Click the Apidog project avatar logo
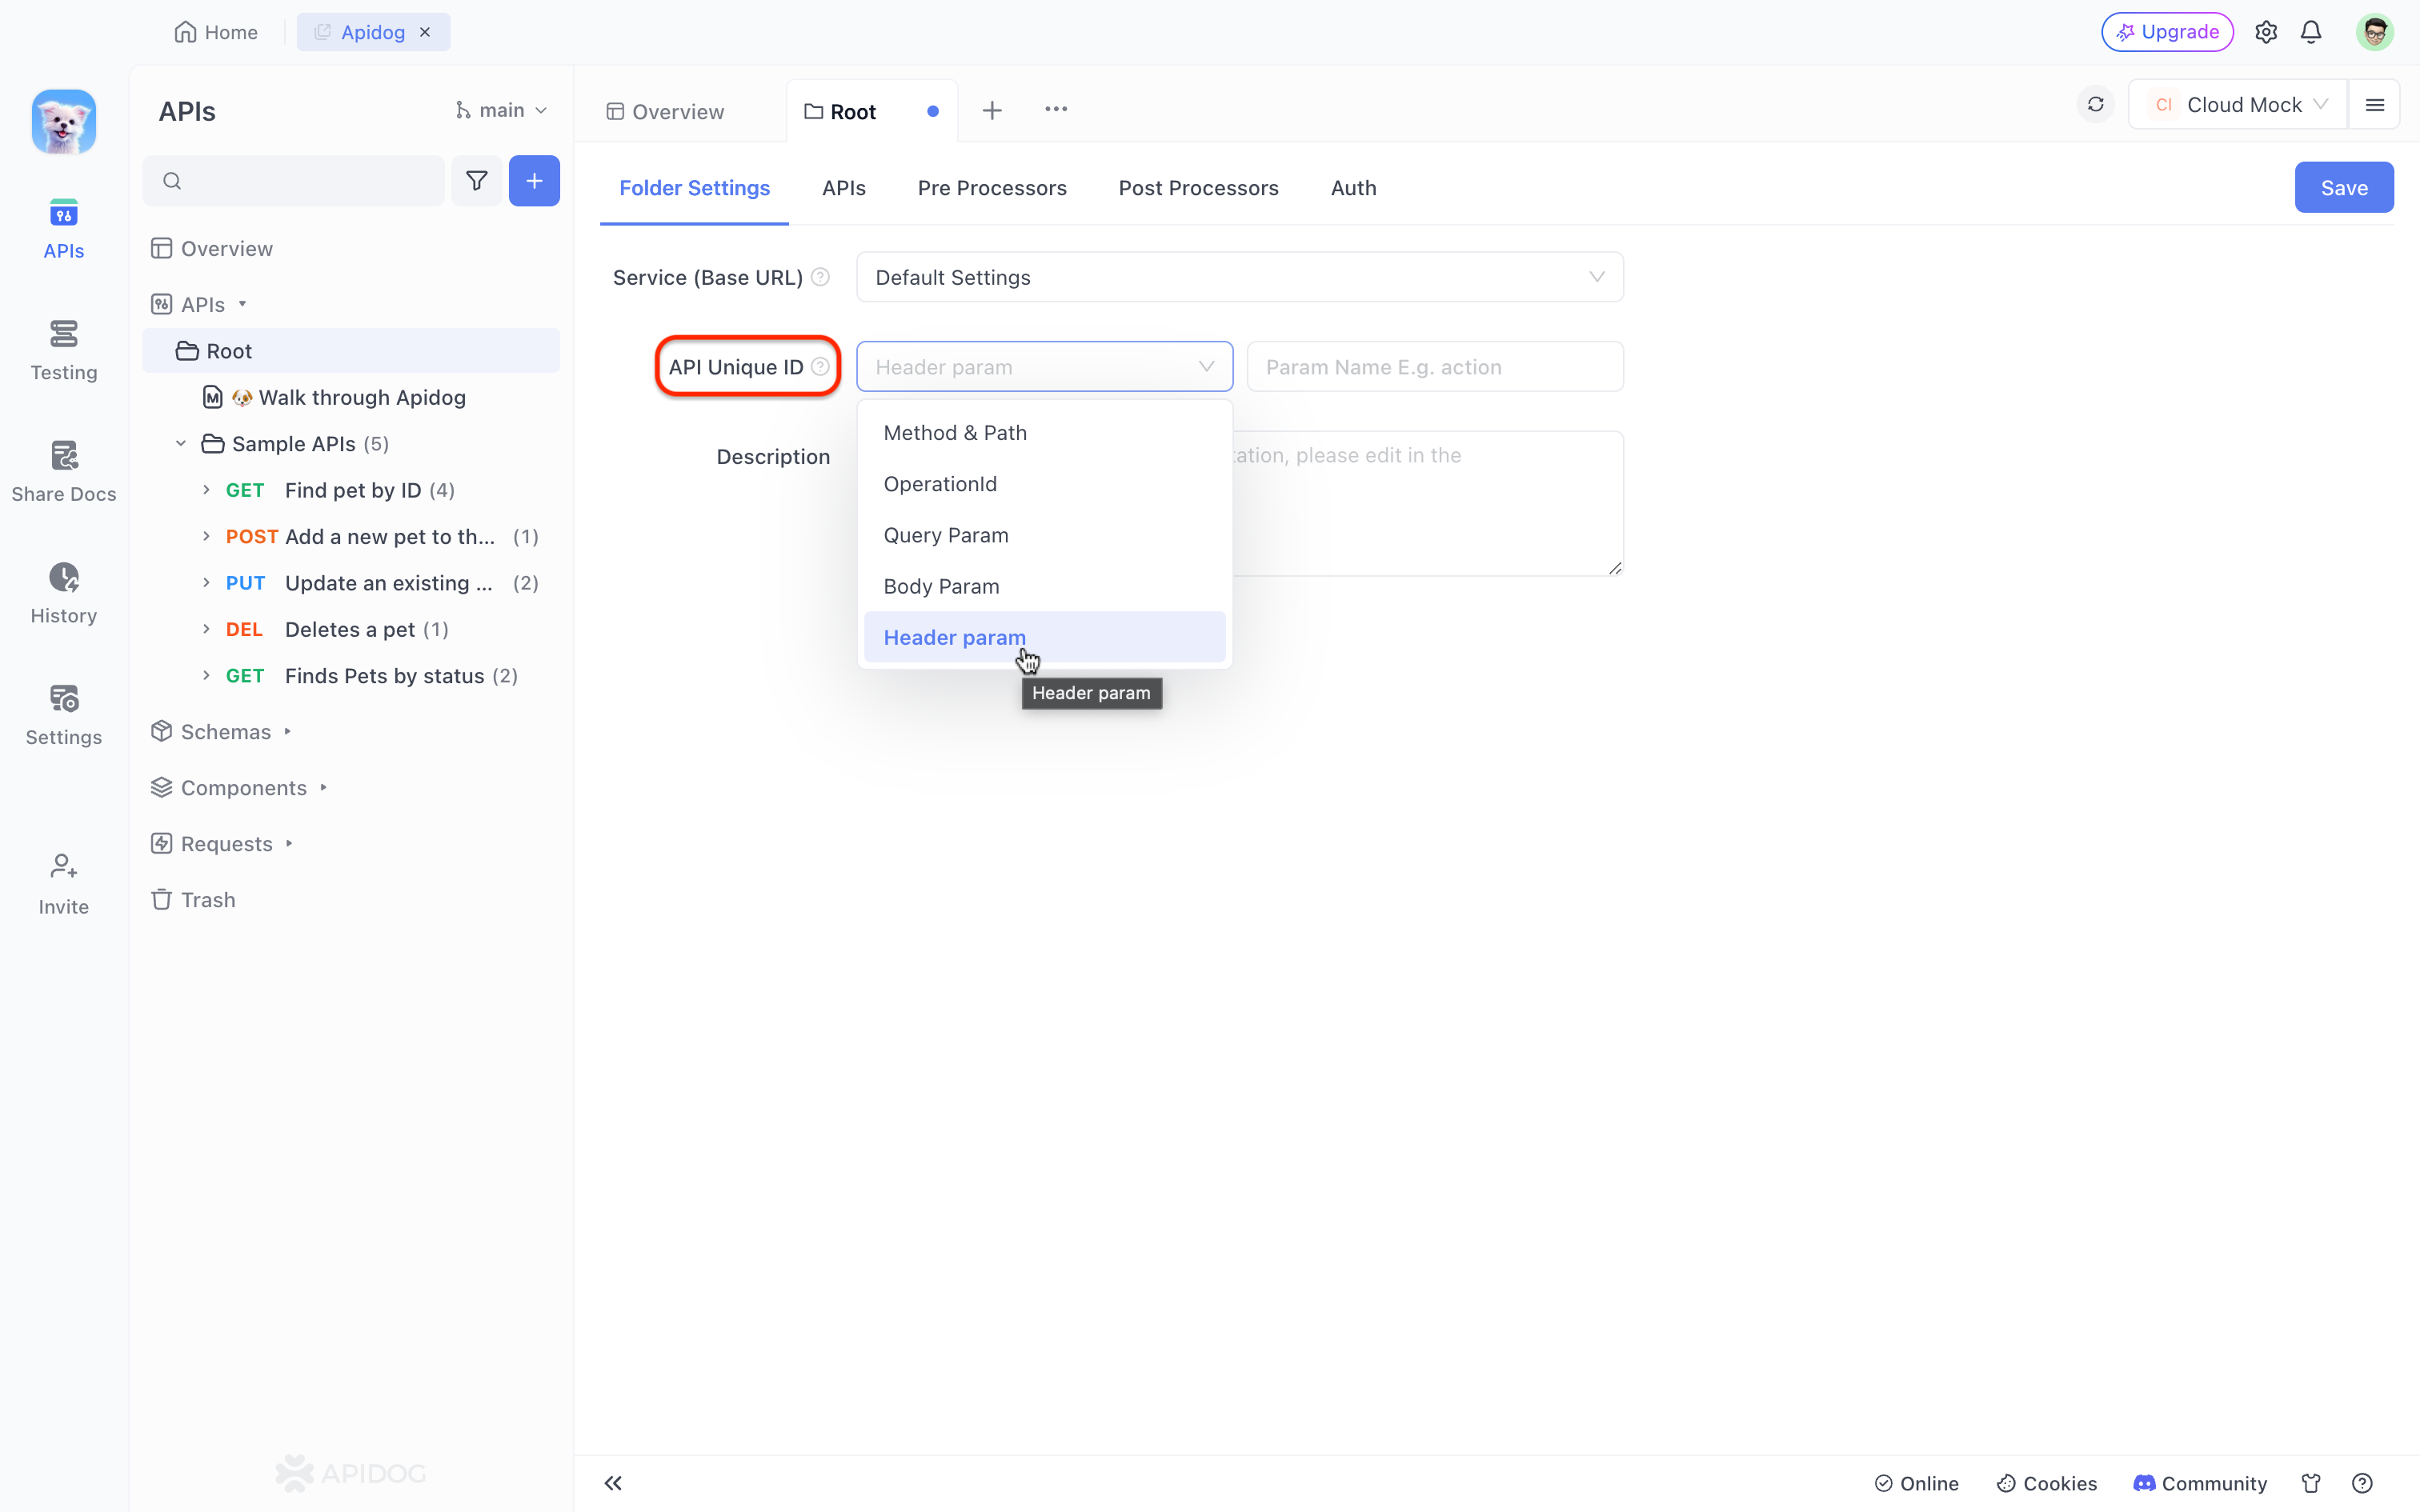Screen dimensions: 2420x1512 [63, 122]
